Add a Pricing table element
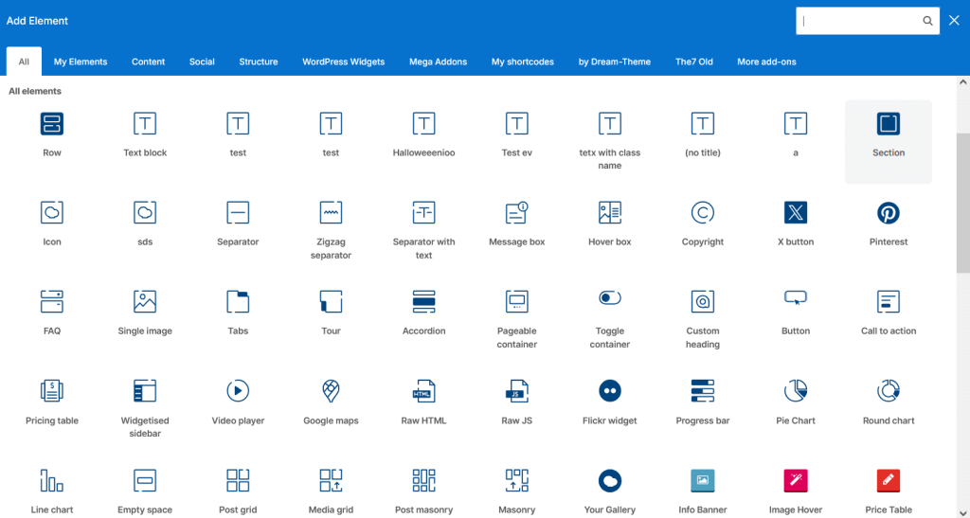Viewport: 970px width, 518px height. pos(52,402)
